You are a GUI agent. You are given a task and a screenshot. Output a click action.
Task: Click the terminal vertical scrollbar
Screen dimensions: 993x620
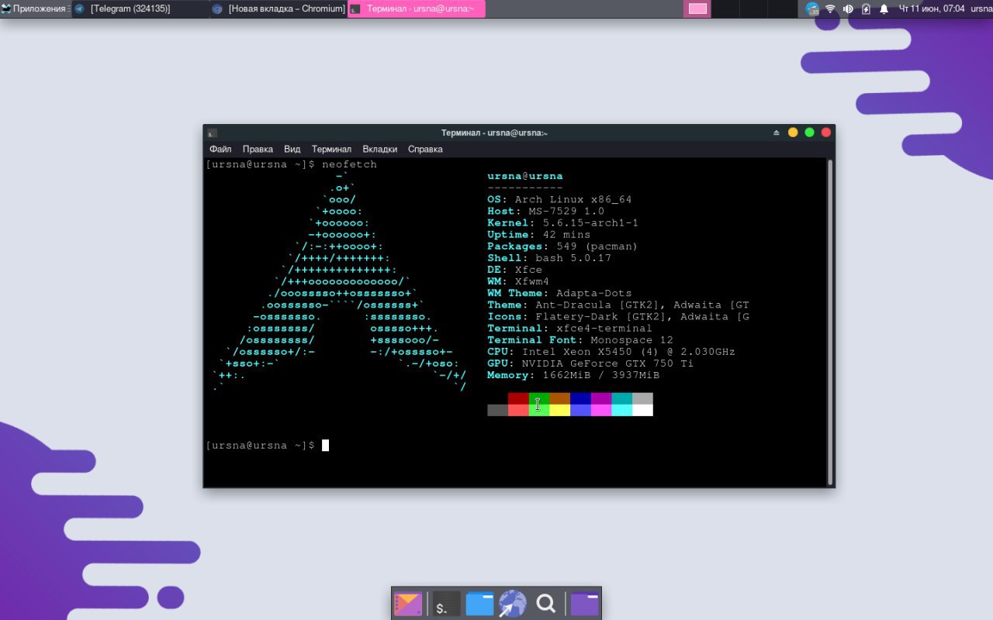tap(830, 322)
